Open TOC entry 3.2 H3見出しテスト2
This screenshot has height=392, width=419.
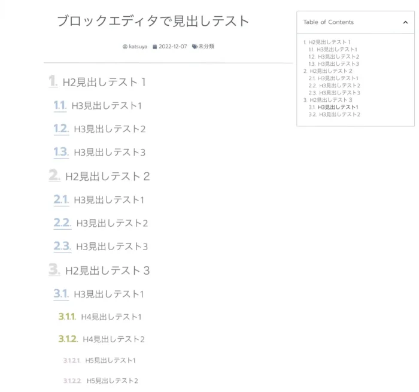pyautogui.click(x=335, y=114)
